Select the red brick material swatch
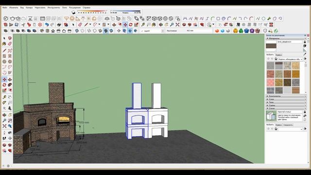This screenshot has width=311, height=175. pos(270,74)
